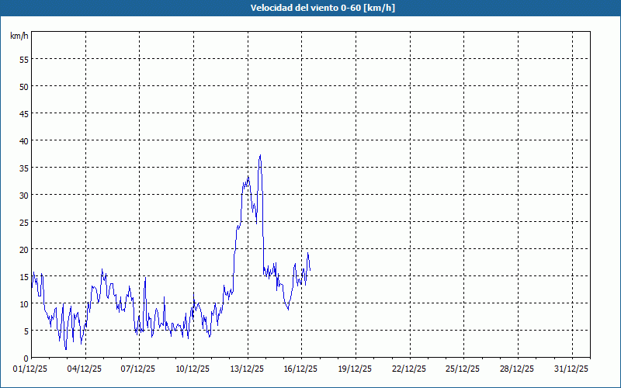
Task: Click the 0 origin label on the y-axis
Action: coord(26,358)
